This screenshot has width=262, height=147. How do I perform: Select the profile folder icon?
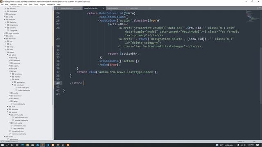click(11, 93)
